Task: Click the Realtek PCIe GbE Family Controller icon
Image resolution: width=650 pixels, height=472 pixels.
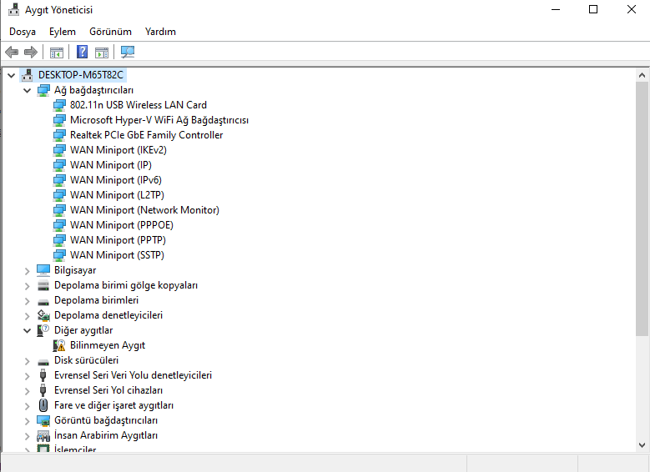Action: pyautogui.click(x=59, y=135)
